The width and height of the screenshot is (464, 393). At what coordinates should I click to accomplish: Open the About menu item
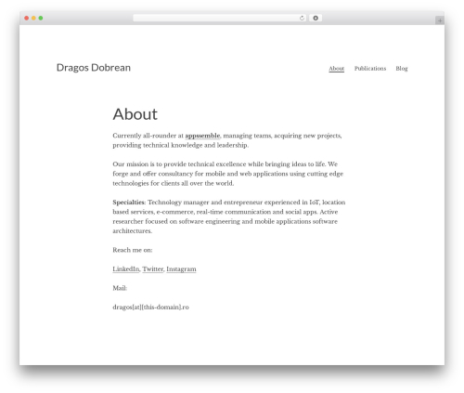click(x=336, y=69)
